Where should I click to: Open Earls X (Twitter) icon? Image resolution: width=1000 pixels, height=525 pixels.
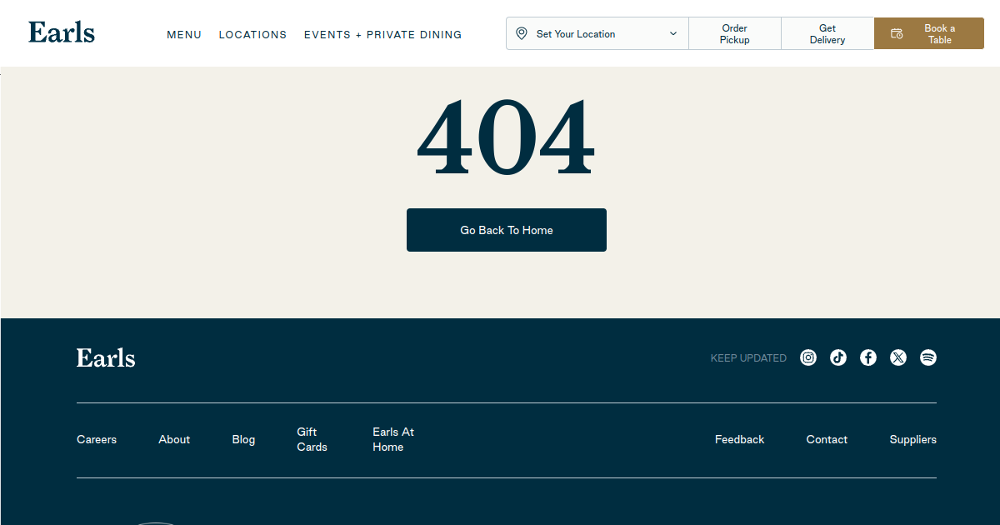(898, 357)
